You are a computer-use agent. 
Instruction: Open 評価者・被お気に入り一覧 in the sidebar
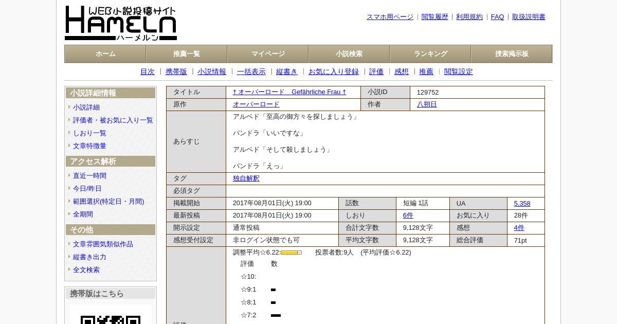tap(113, 120)
